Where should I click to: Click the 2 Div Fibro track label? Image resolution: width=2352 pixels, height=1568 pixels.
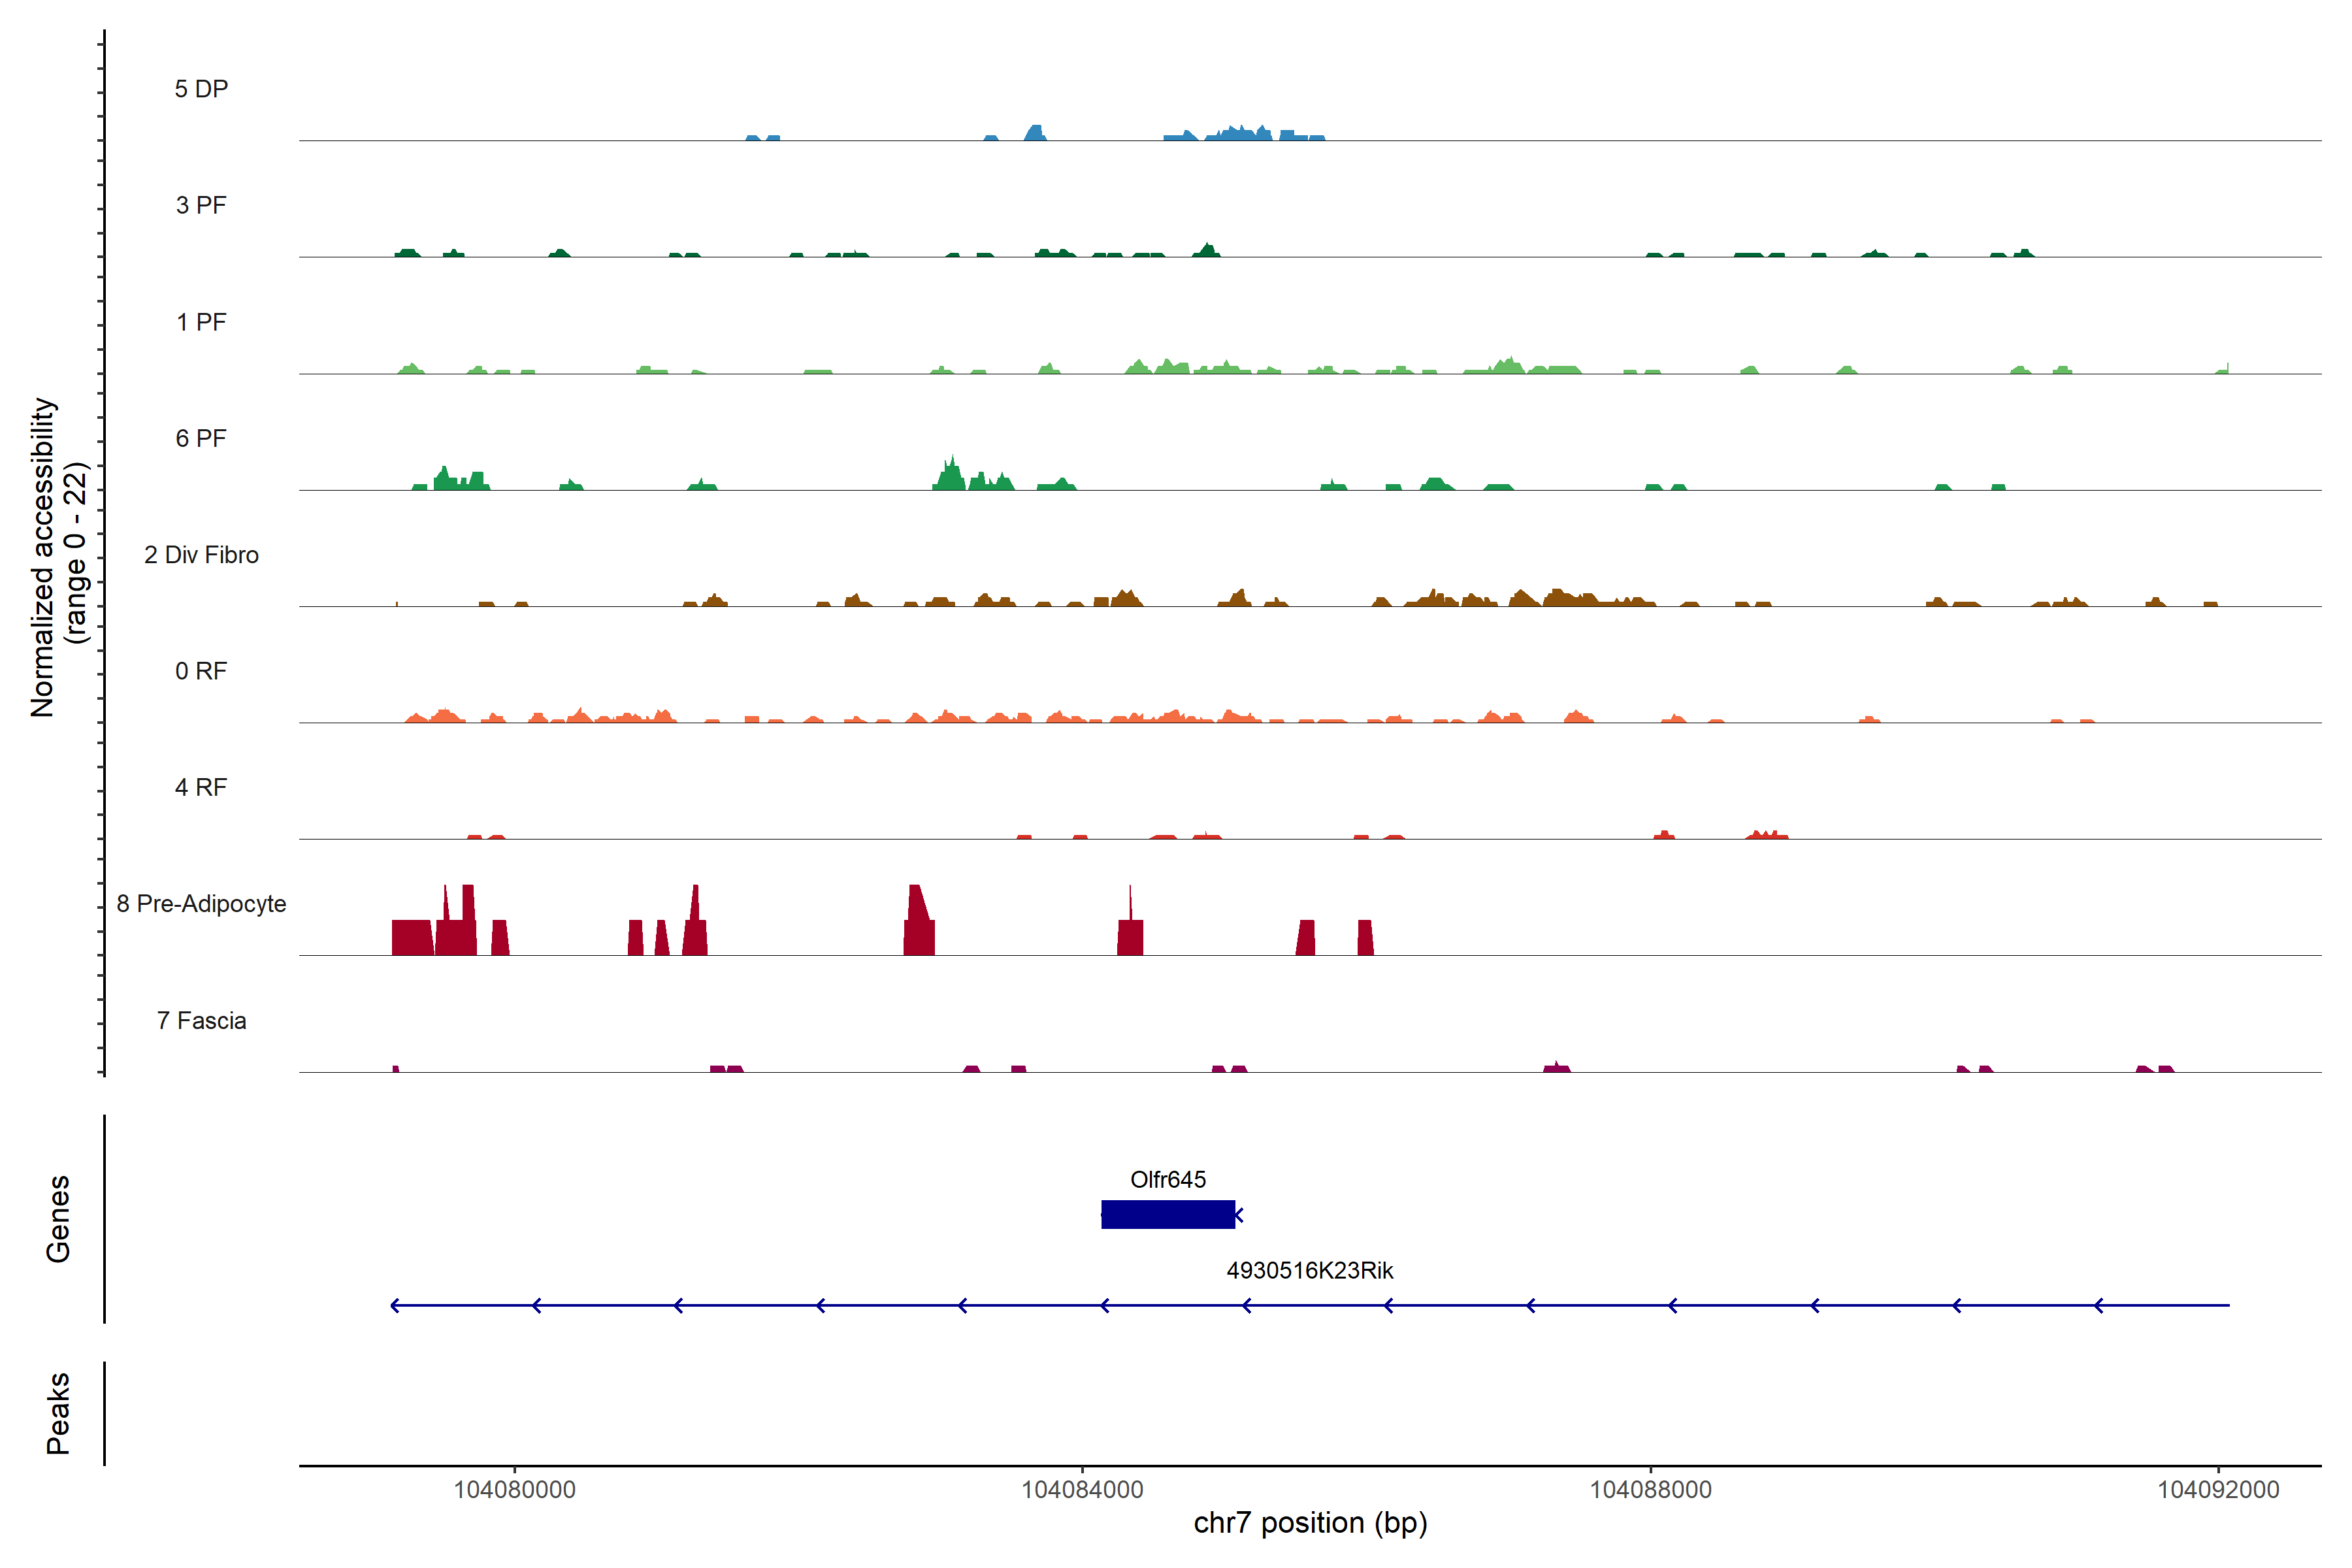(x=201, y=555)
